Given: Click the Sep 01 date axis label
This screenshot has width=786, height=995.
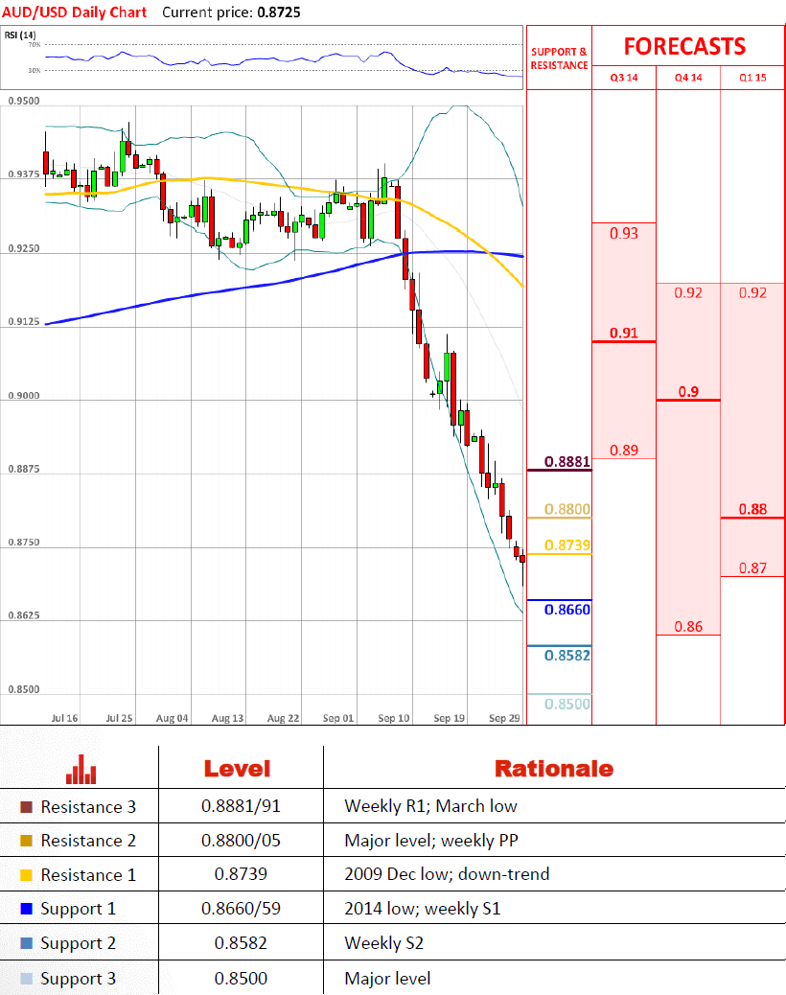Looking at the screenshot, I should [x=337, y=718].
